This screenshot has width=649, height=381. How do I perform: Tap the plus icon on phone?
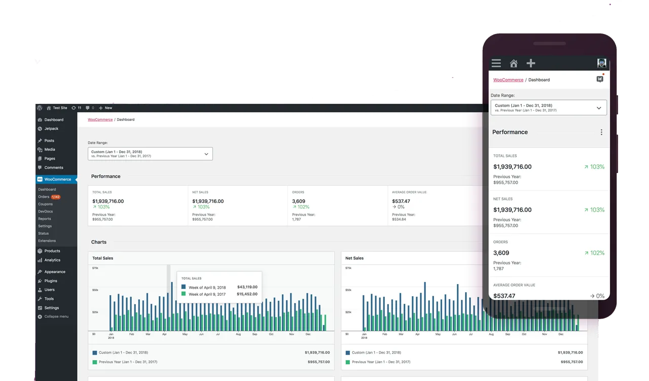[x=531, y=63]
